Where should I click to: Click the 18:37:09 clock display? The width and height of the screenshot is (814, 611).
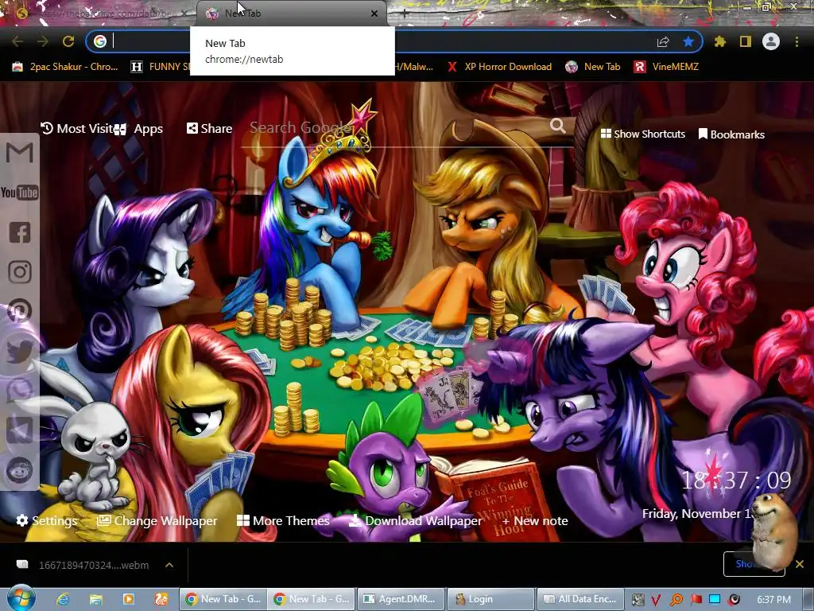736,480
